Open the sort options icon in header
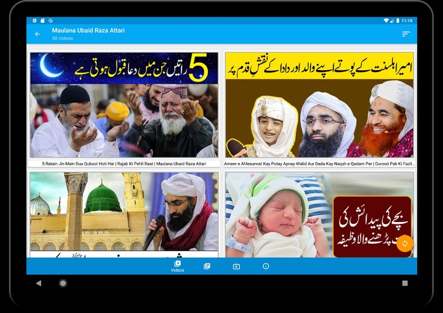 405,34
